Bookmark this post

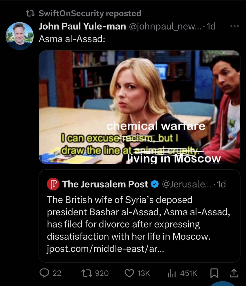tap(214, 273)
